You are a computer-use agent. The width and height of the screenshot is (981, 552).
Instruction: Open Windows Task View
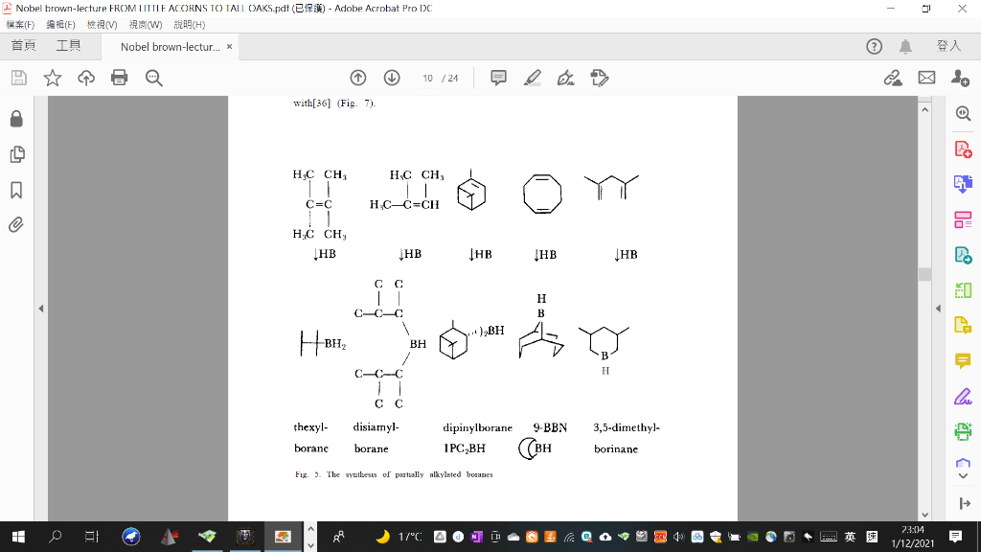tap(92, 537)
